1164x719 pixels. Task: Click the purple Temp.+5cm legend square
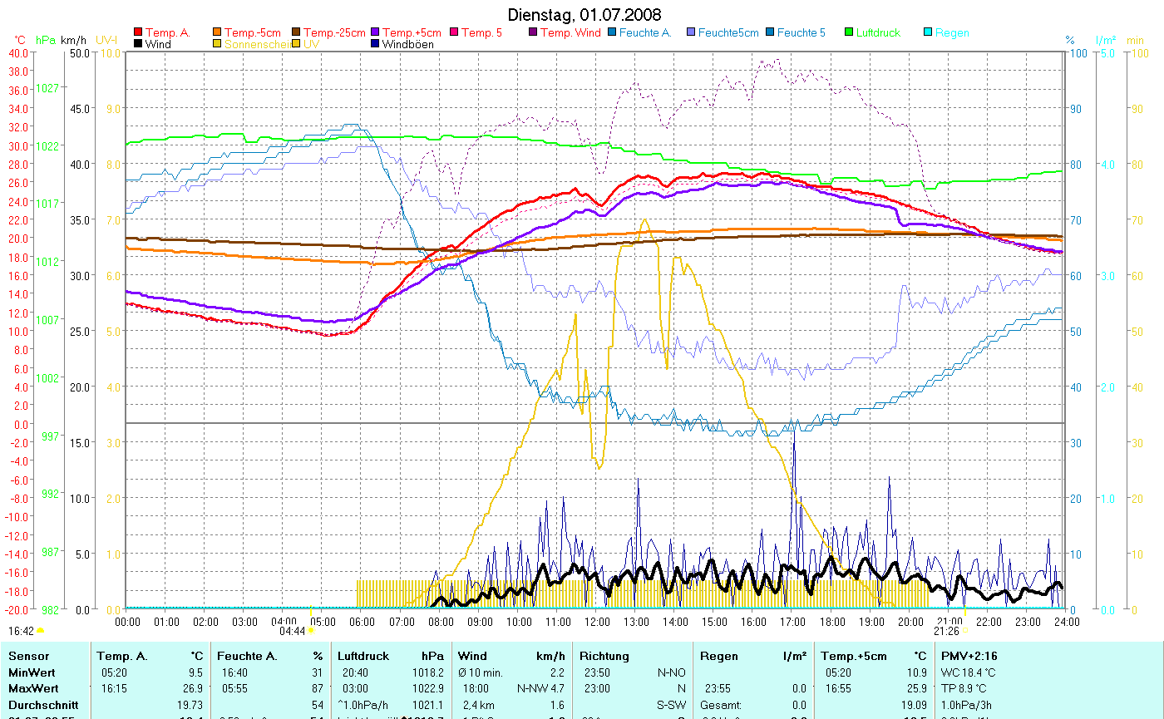(x=375, y=33)
